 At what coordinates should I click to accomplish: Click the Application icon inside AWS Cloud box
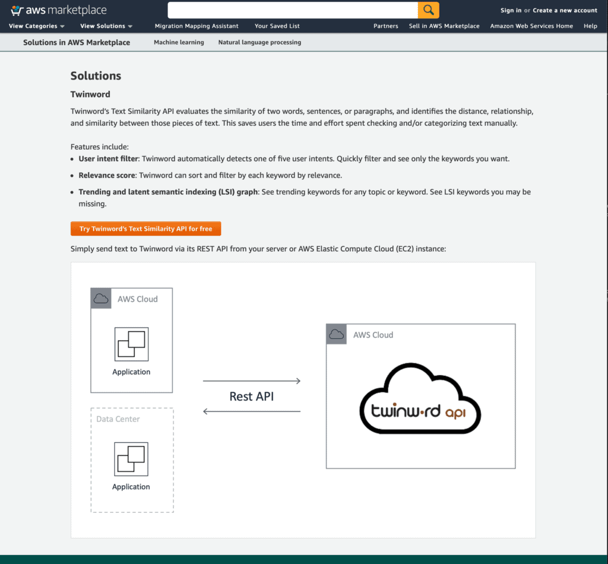[x=131, y=344]
